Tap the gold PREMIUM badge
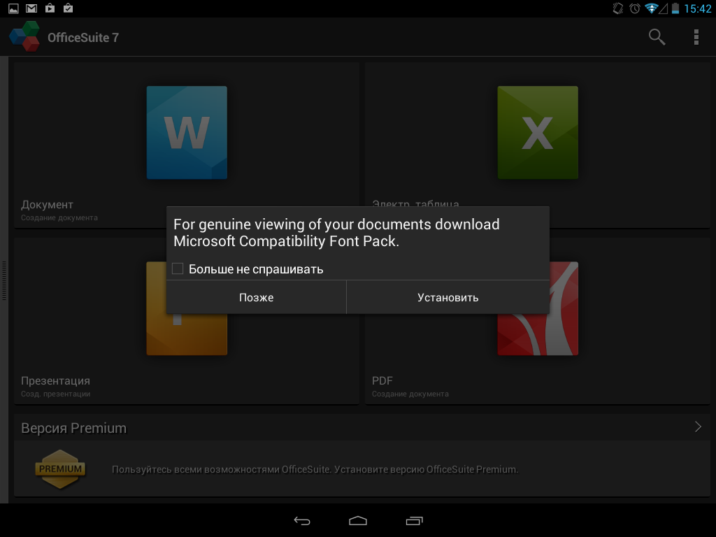The width and height of the screenshot is (716, 537). [x=60, y=469]
